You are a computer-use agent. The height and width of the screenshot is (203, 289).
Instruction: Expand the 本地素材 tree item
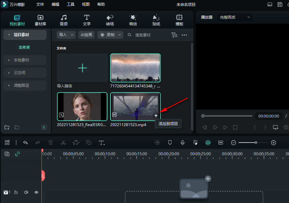[21, 60]
